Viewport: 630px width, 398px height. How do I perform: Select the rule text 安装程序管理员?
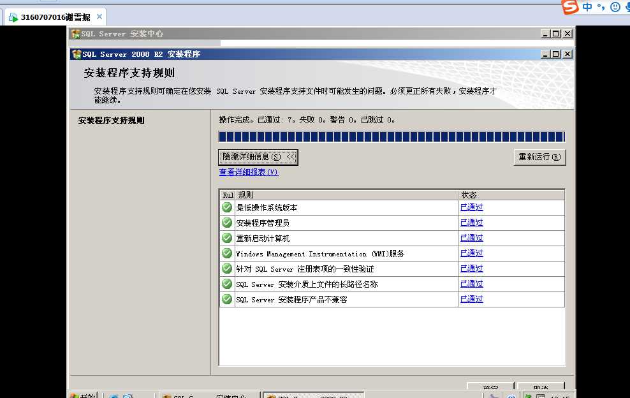pyautogui.click(x=263, y=223)
